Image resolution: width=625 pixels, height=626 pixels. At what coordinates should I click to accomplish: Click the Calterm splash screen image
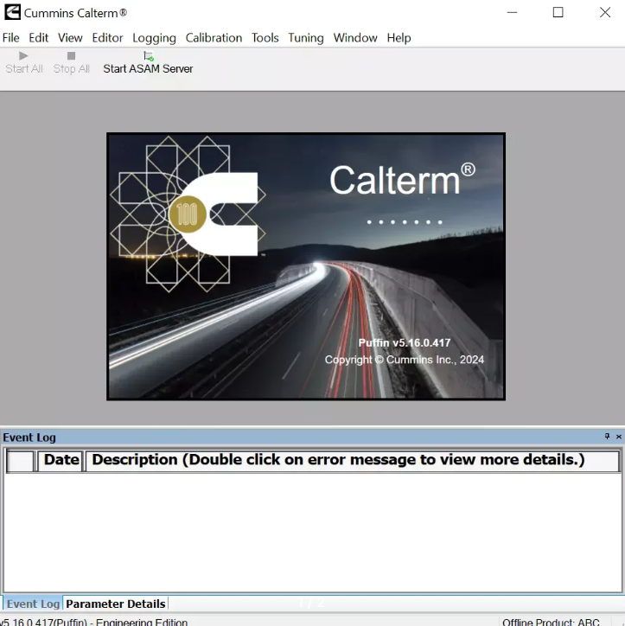tap(306, 266)
